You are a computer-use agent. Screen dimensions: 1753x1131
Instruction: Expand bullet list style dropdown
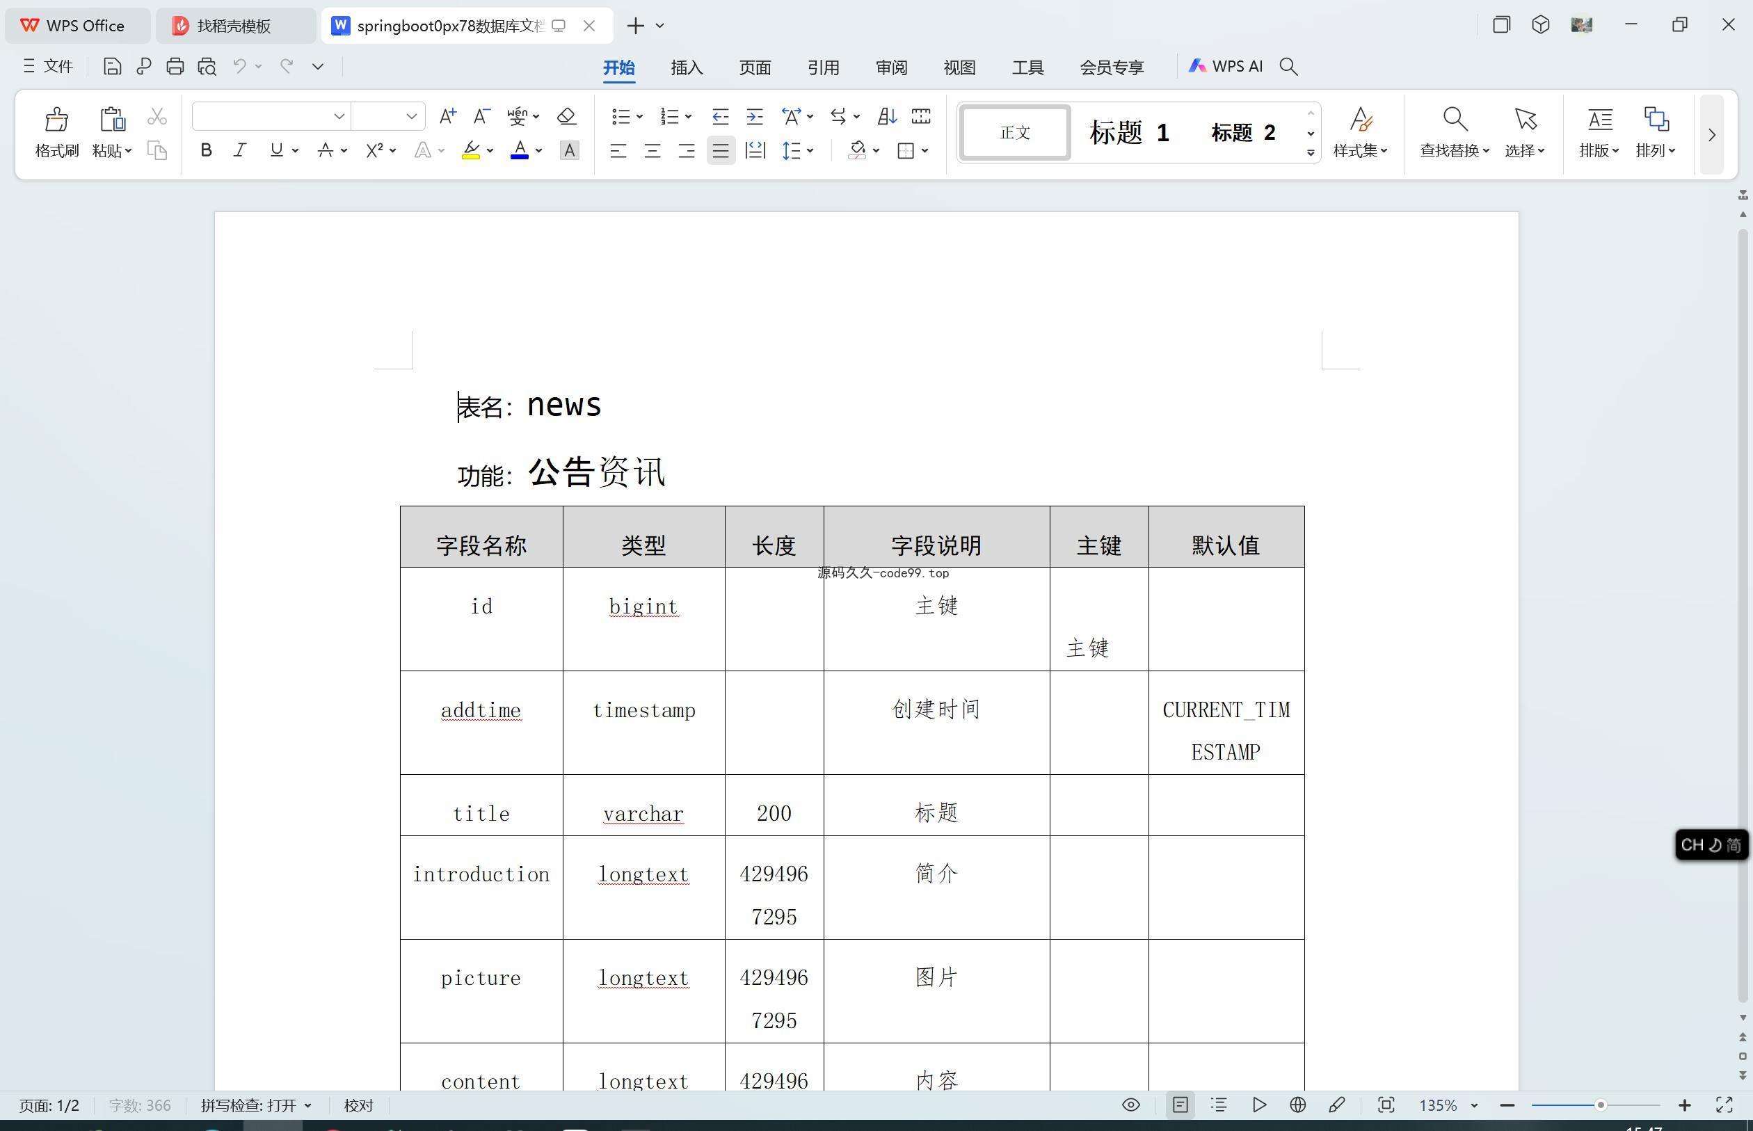pos(640,116)
